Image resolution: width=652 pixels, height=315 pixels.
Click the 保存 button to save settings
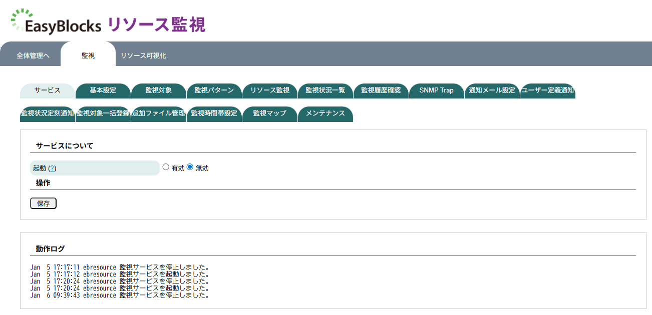click(43, 203)
